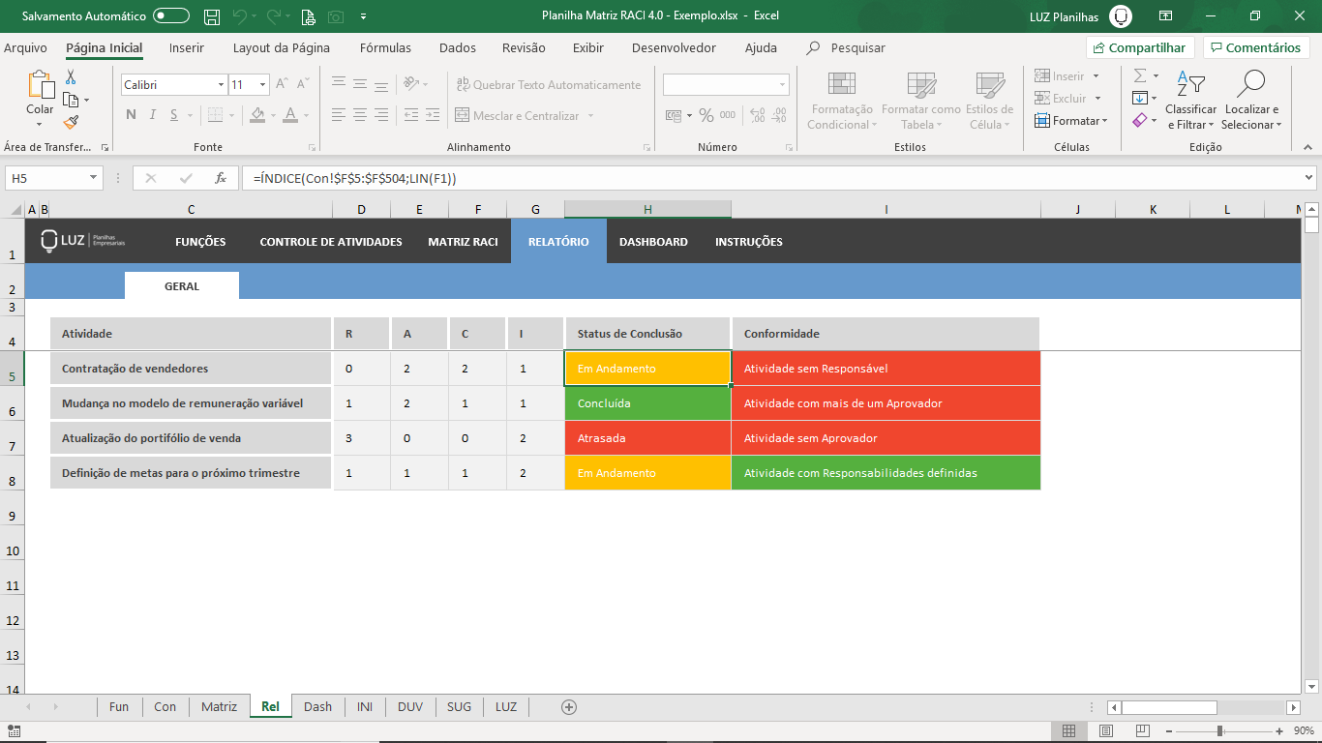Decrease font size with smaller A icon

pyautogui.click(x=304, y=85)
